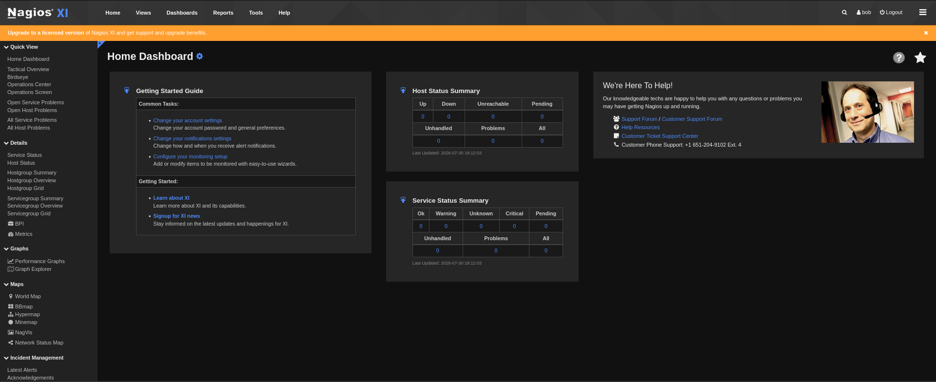Click the BBmap grid icon
The image size is (936, 382).
click(11, 307)
